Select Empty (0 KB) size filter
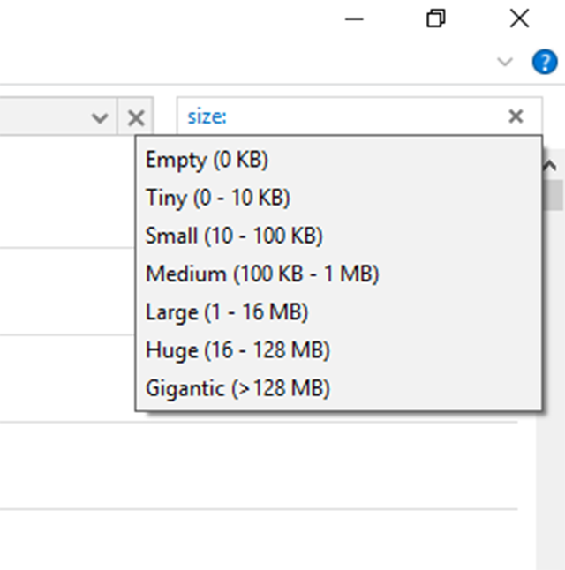This screenshot has height=570, width=565. [207, 161]
